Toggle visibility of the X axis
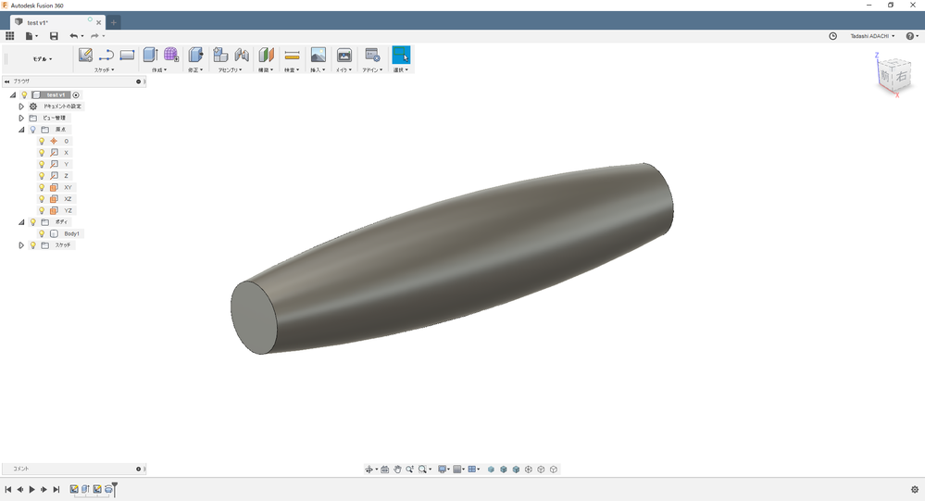925x501 pixels. 42,152
